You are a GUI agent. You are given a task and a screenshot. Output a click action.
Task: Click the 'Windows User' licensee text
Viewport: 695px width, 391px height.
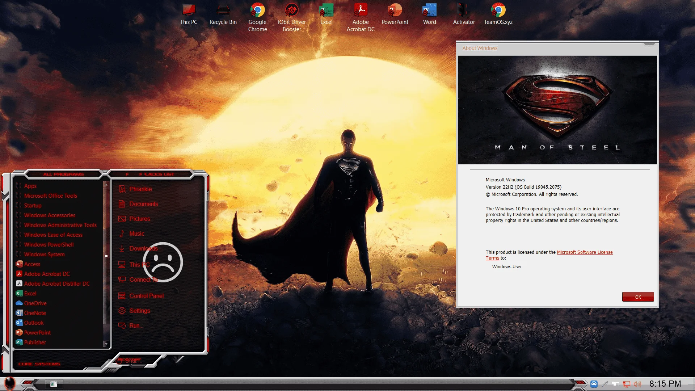tap(507, 266)
